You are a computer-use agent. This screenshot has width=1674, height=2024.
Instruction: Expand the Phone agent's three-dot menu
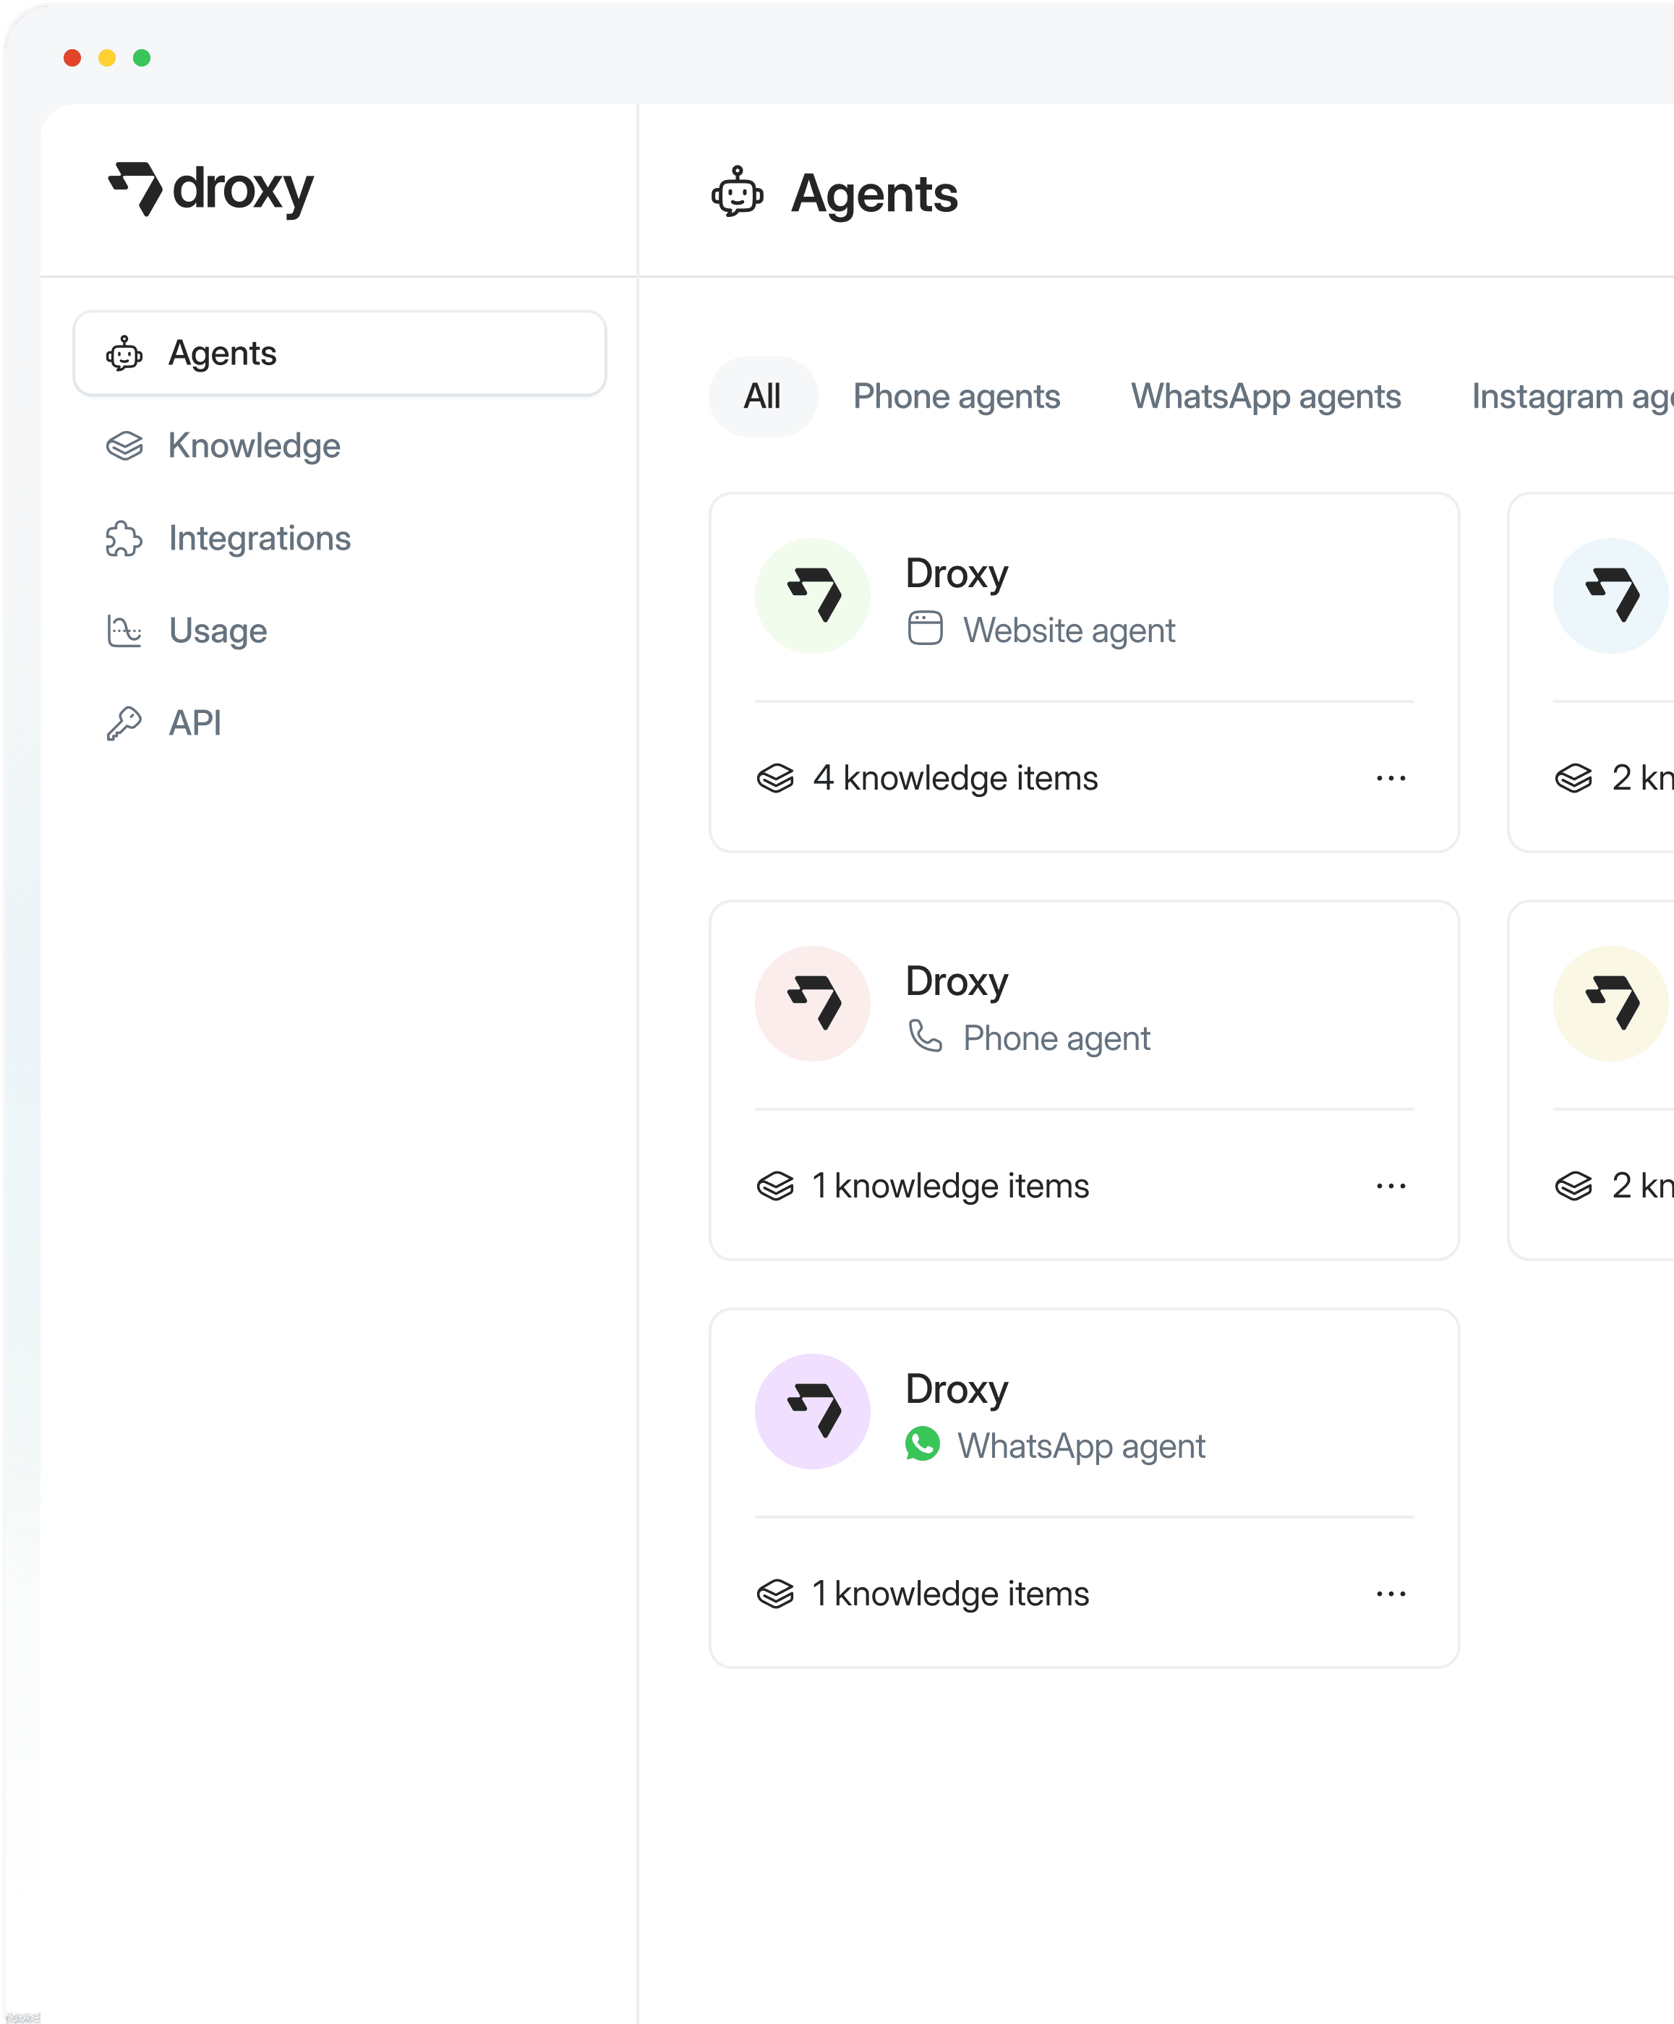1390,1185
